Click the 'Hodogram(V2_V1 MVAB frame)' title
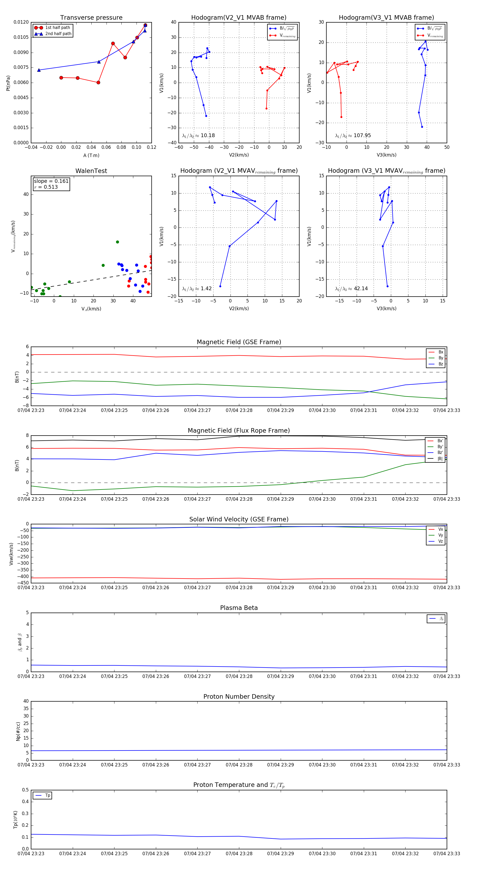This screenshot has width=478, height=877. (238, 18)
